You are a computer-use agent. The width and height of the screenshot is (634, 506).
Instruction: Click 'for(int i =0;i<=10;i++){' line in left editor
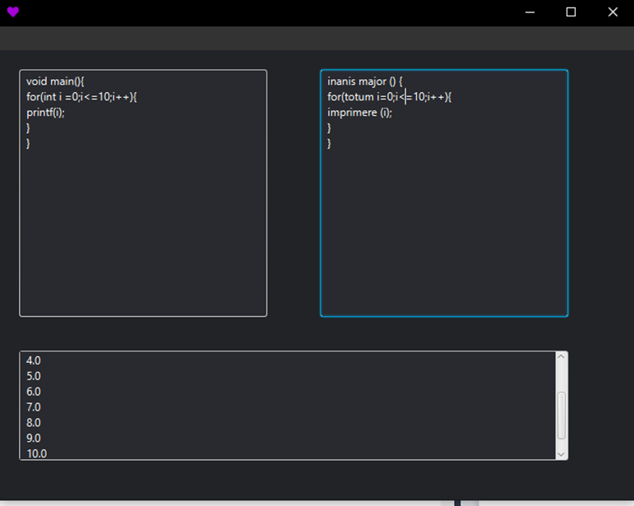(81, 96)
